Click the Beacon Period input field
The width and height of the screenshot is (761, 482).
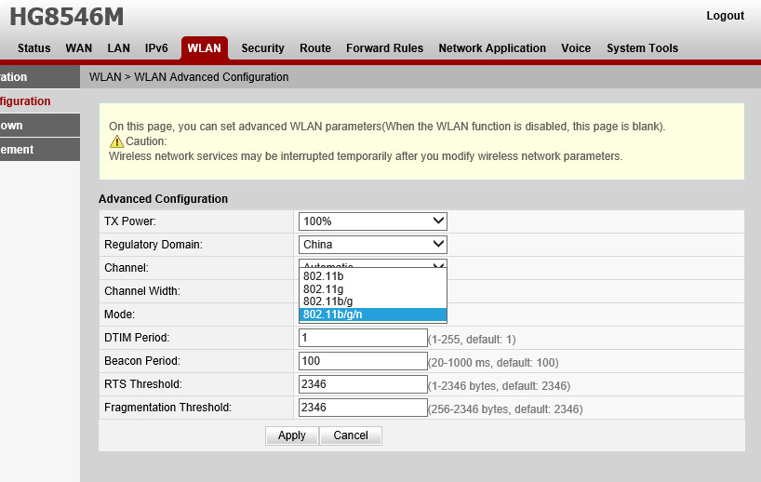(363, 361)
